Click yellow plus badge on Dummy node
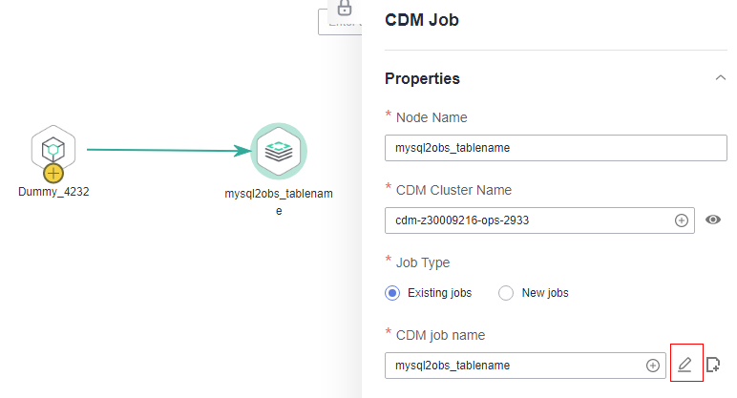This screenshot has height=398, width=737. point(53,174)
